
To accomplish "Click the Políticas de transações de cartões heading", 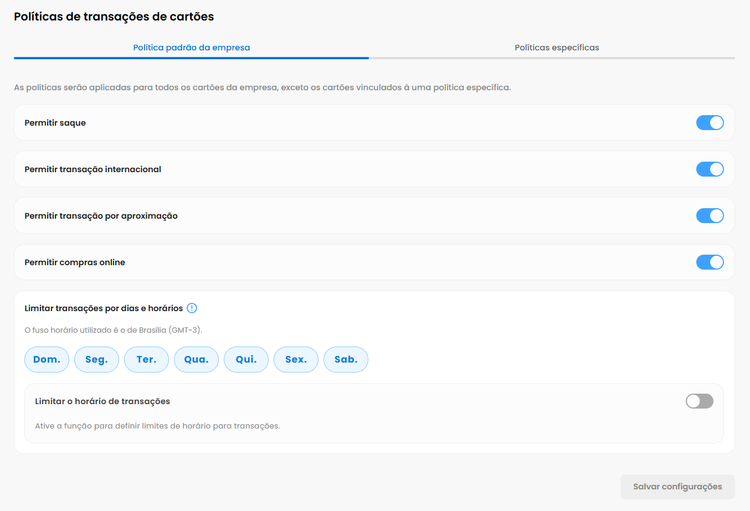I will click(x=114, y=17).
